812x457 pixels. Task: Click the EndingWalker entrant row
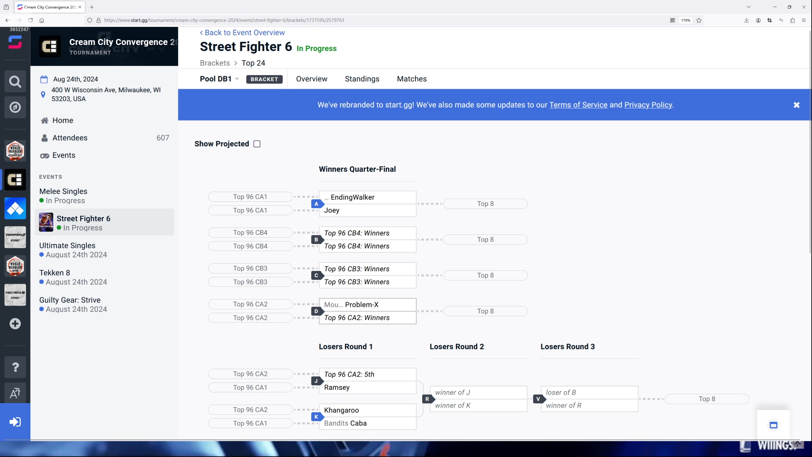click(368, 197)
